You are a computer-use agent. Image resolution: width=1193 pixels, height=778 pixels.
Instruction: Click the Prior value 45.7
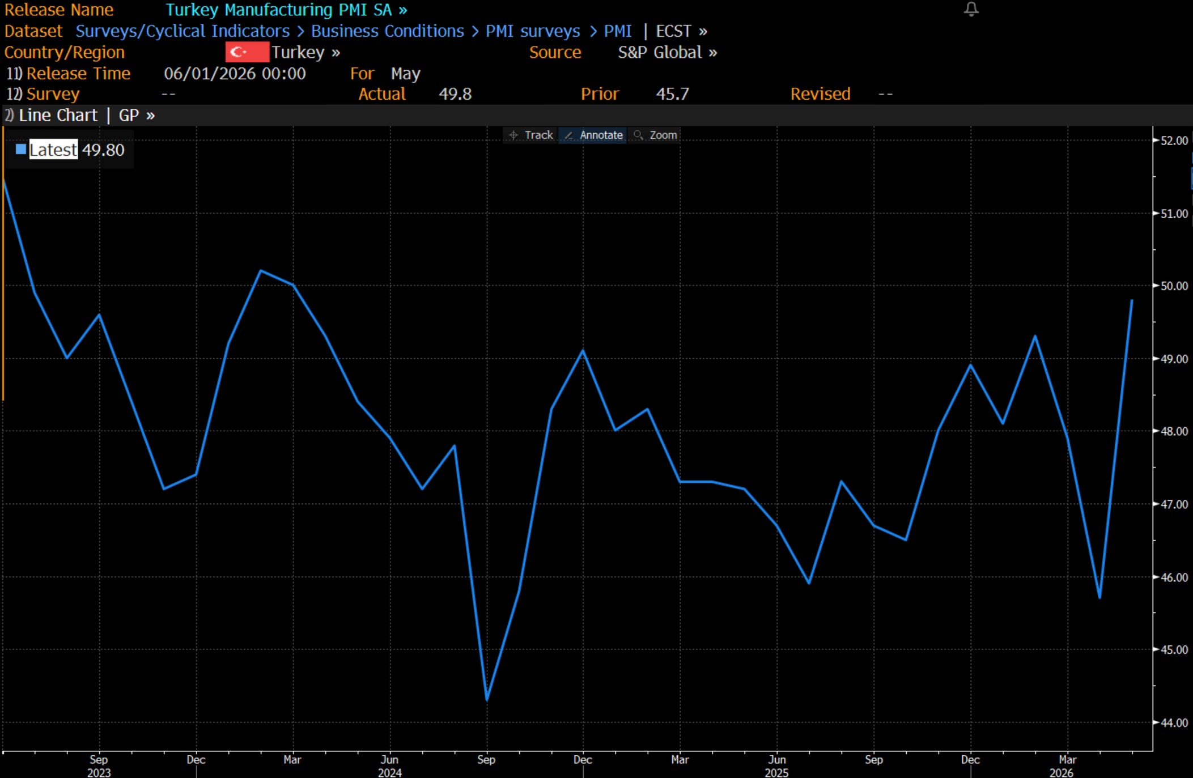pos(672,94)
